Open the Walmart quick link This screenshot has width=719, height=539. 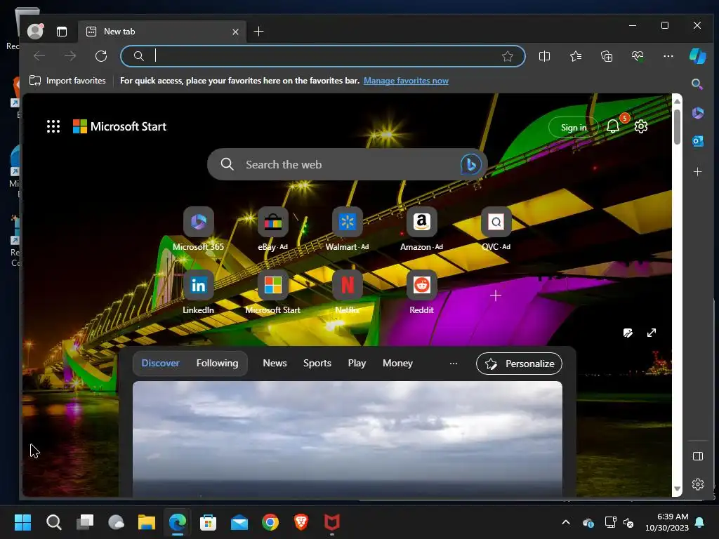pyautogui.click(x=347, y=229)
